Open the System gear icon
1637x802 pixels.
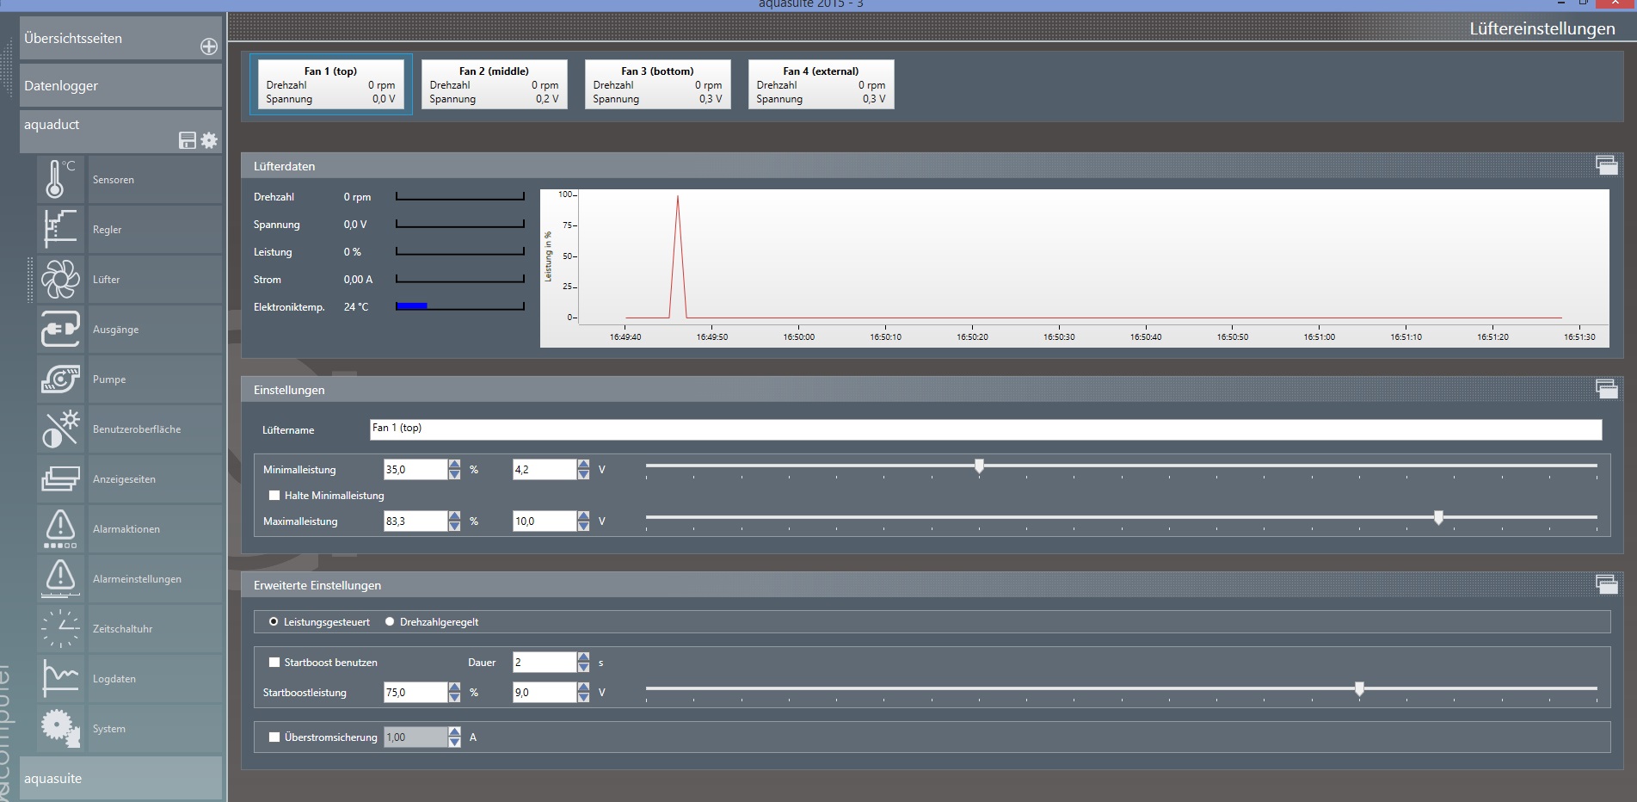pyautogui.click(x=60, y=728)
